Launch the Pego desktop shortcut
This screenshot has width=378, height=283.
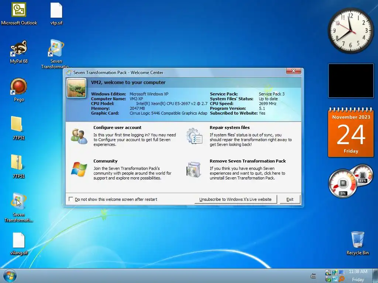pos(19,86)
